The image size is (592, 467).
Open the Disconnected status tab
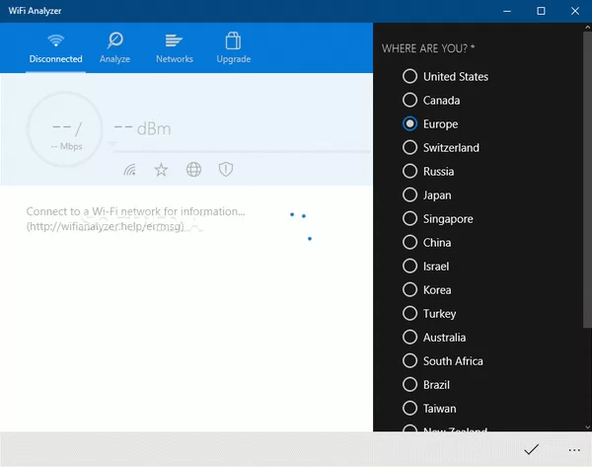[x=55, y=47]
